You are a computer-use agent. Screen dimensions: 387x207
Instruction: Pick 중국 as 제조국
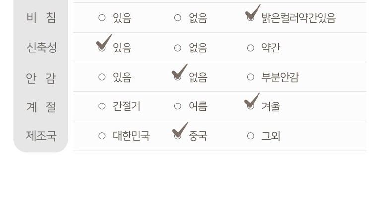[178, 136]
